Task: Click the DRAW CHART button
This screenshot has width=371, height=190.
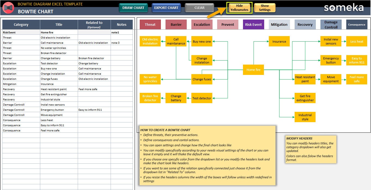Action: click(x=133, y=8)
